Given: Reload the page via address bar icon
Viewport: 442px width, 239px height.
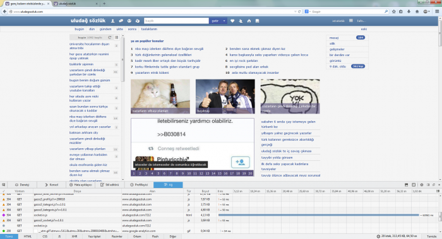Looking at the screenshot, I should 299,11.
